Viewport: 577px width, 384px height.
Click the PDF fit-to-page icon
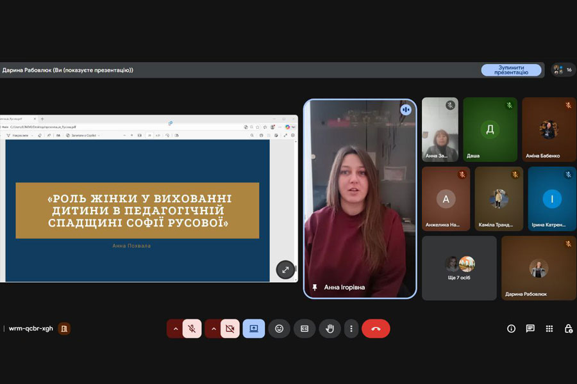coord(140,135)
